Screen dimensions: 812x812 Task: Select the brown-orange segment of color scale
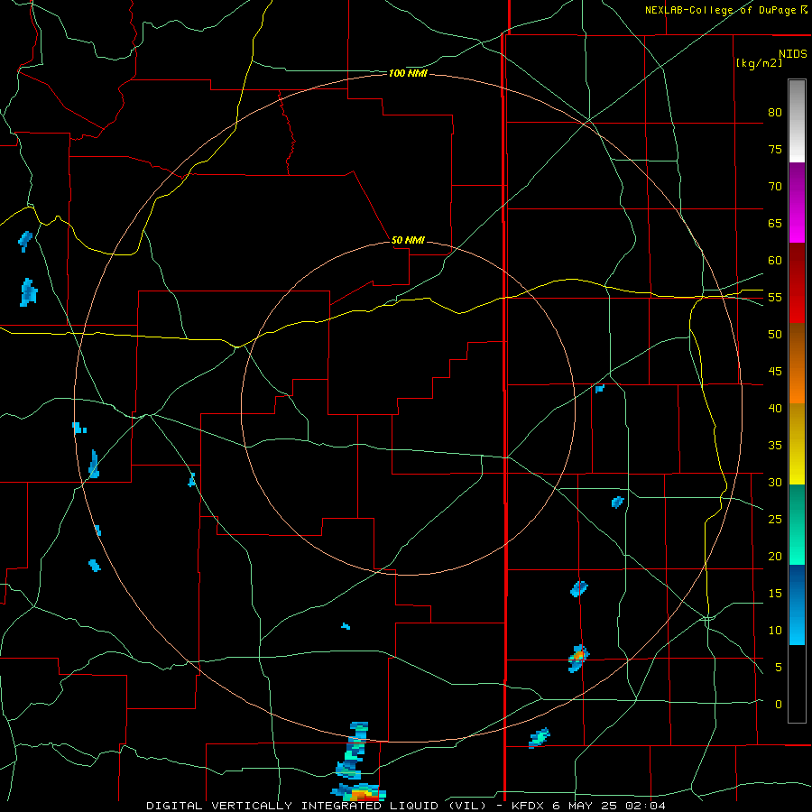[x=797, y=364]
